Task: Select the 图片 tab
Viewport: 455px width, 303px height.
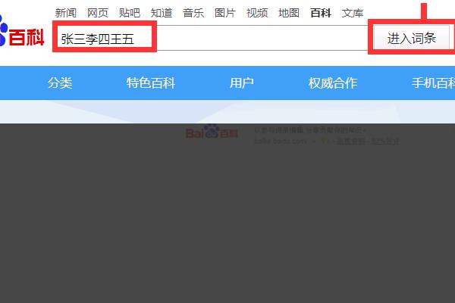Action: click(x=225, y=13)
